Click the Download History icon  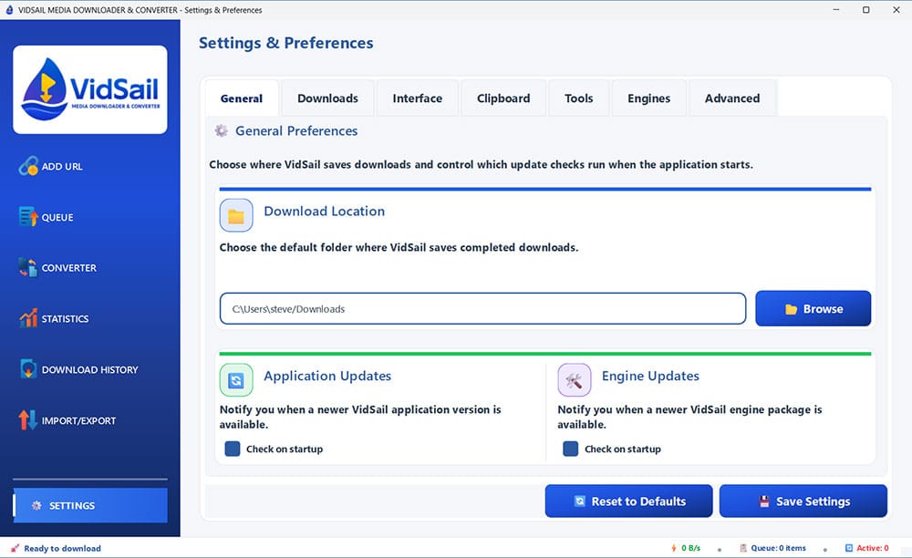click(x=28, y=369)
